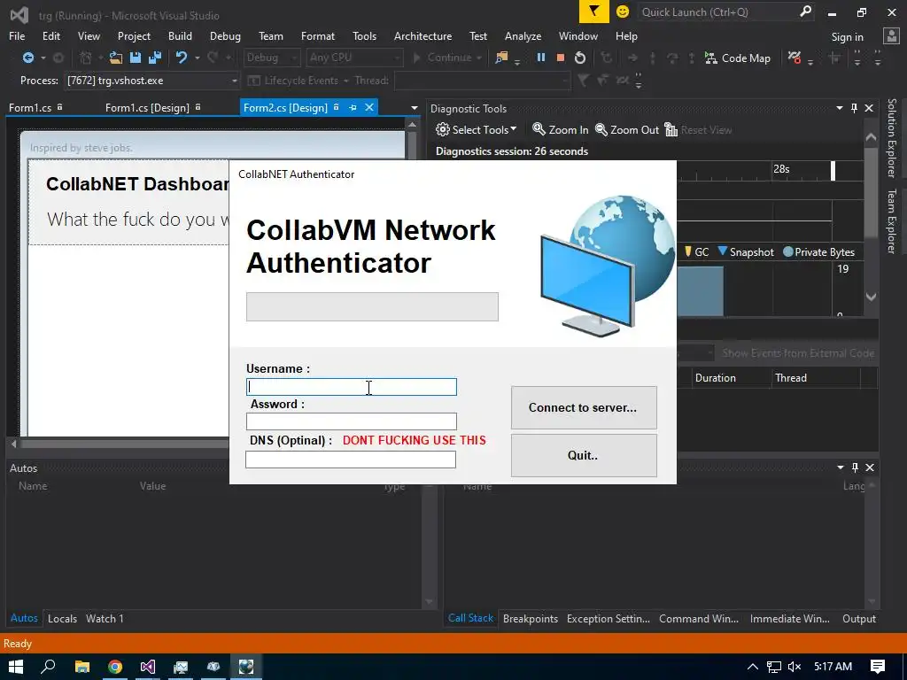Click the Username input field
The width and height of the screenshot is (907, 680).
tap(351, 387)
